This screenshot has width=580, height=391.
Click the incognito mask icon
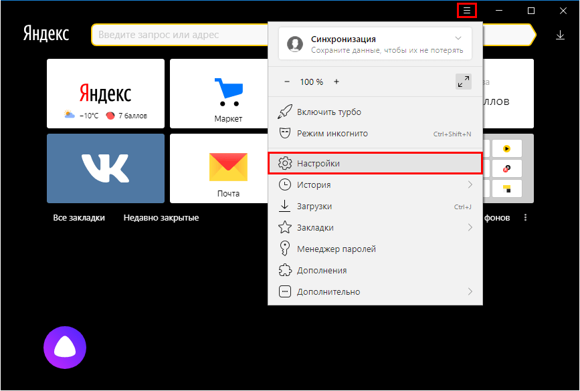coord(285,133)
